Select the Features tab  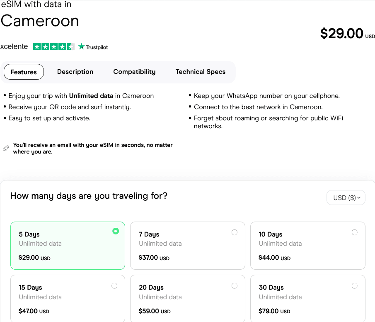click(x=24, y=72)
